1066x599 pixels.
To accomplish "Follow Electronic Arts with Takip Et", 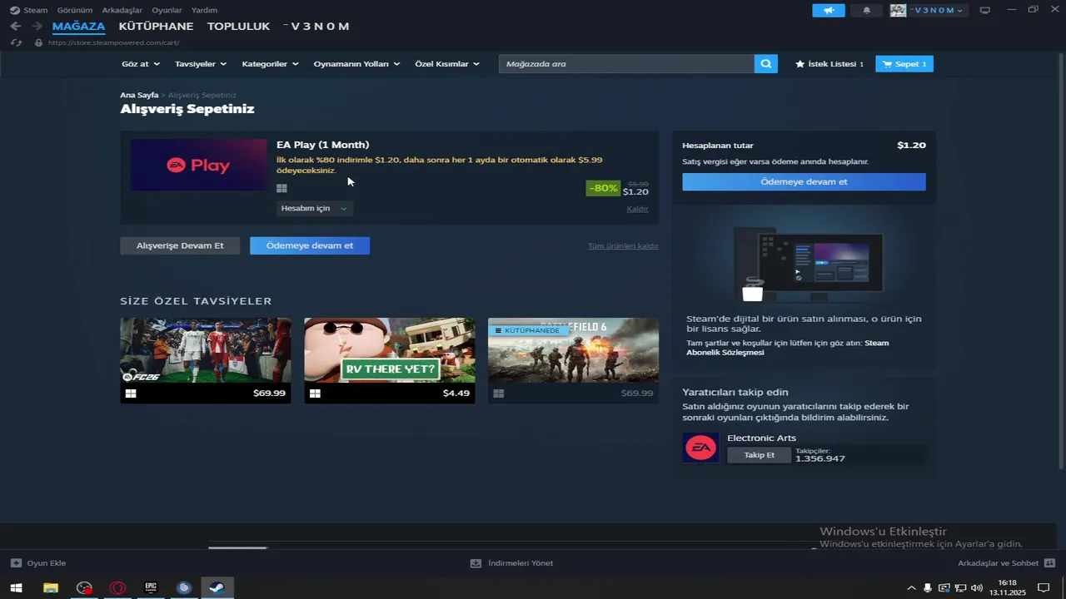I will click(x=759, y=455).
